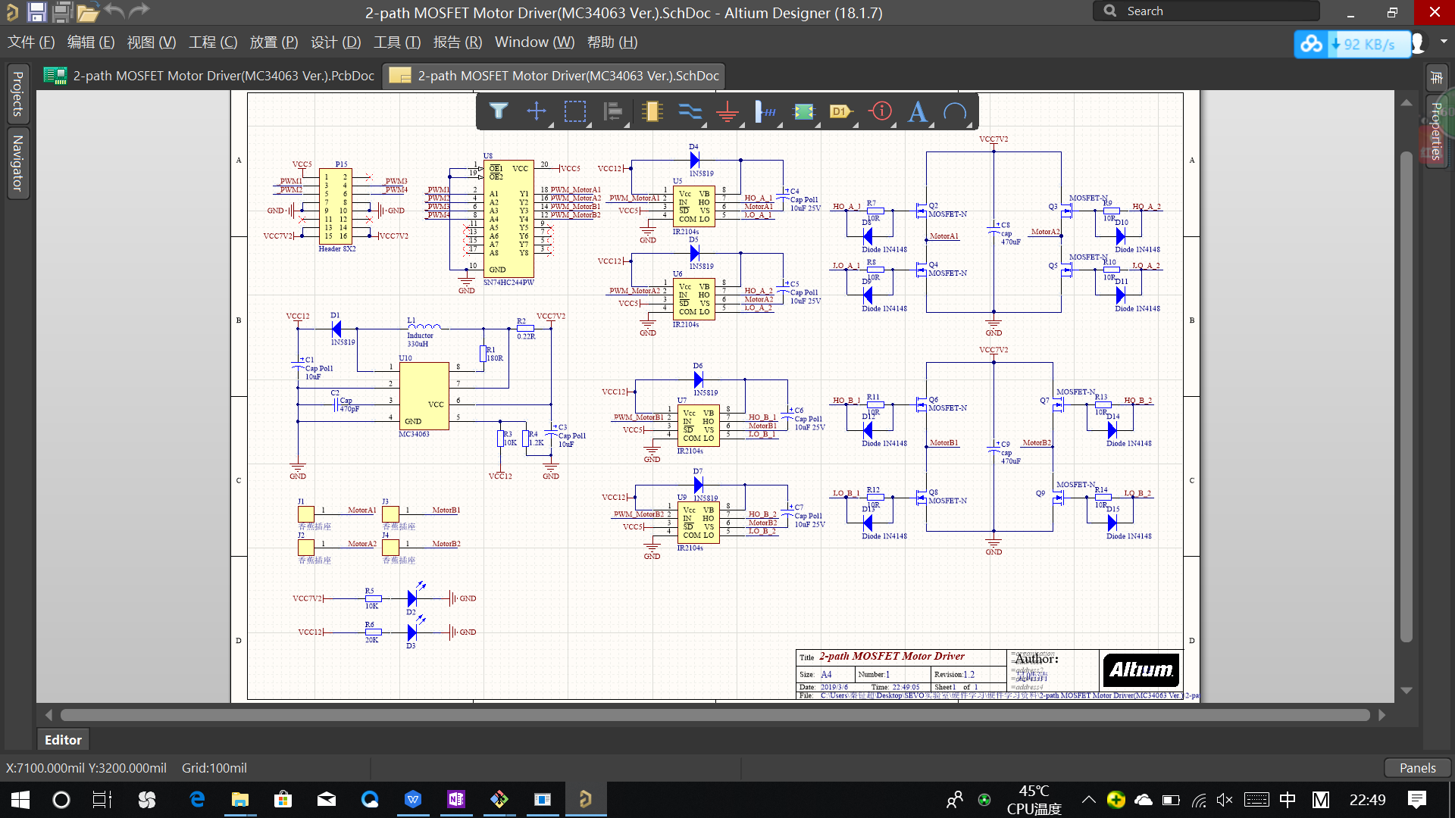Open the 设计 (D) menu
The width and height of the screenshot is (1455, 818).
(336, 42)
